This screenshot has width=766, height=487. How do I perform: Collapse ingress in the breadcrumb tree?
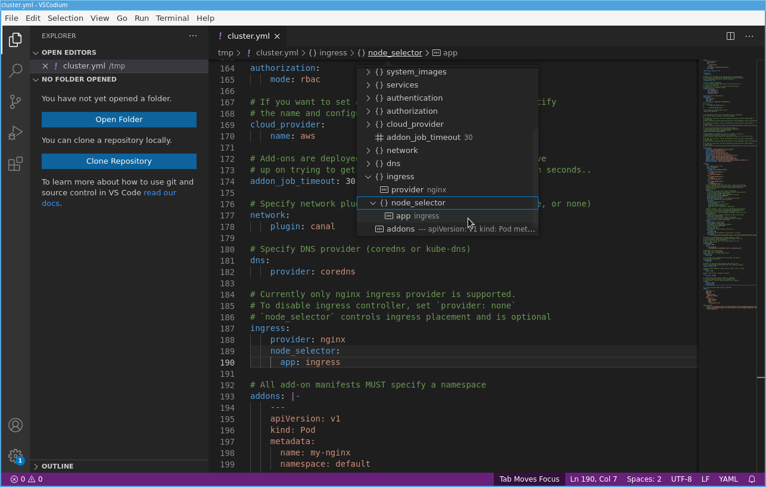pos(368,177)
